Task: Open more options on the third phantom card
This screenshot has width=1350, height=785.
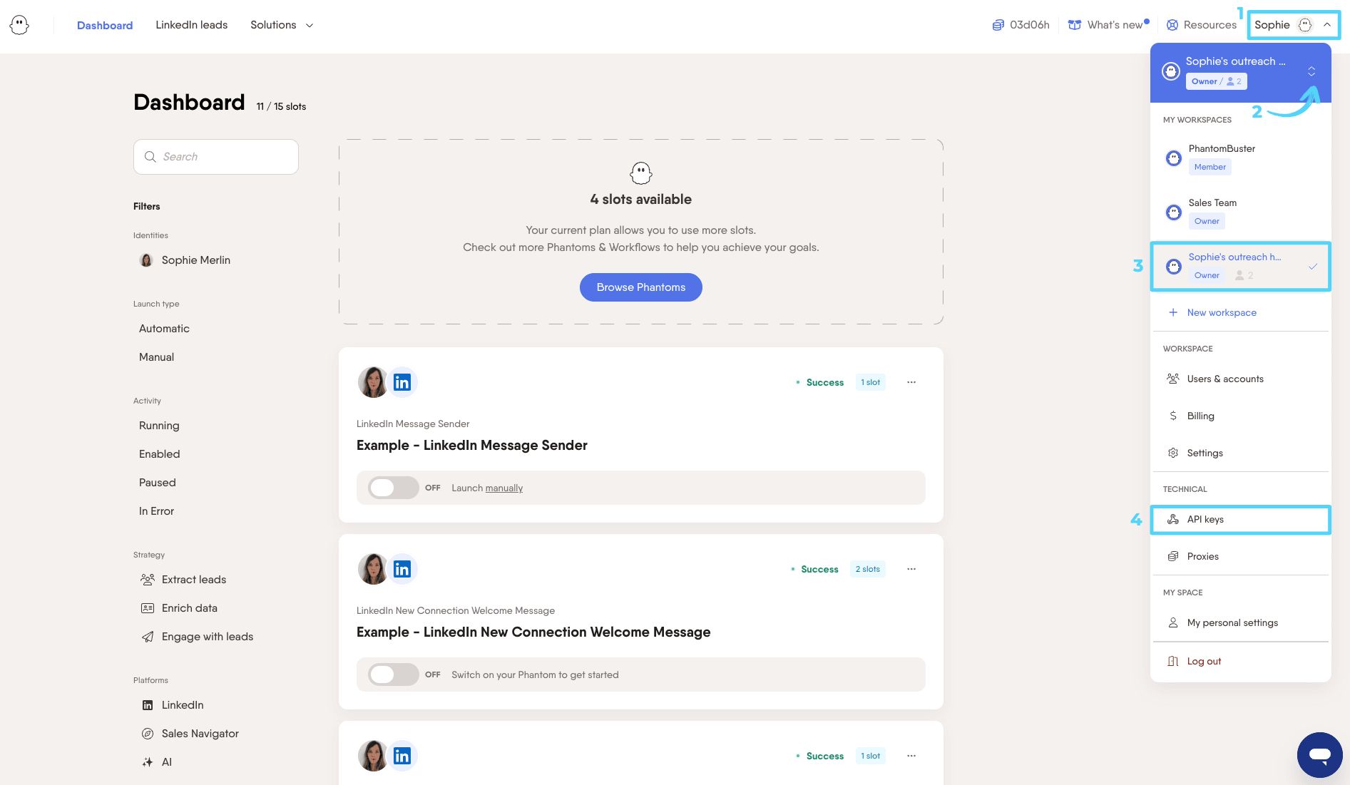Action: coord(911,756)
